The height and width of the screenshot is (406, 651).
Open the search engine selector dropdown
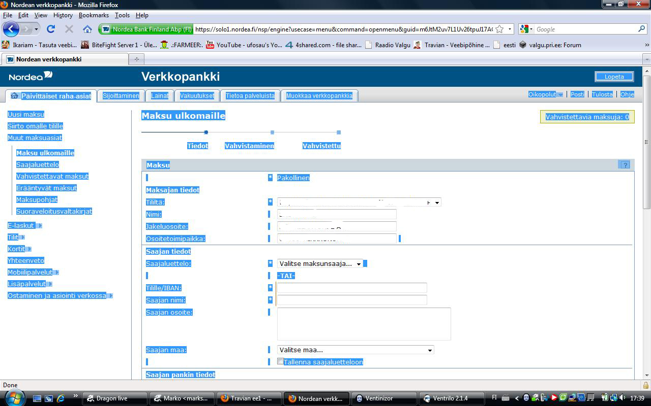coord(526,29)
